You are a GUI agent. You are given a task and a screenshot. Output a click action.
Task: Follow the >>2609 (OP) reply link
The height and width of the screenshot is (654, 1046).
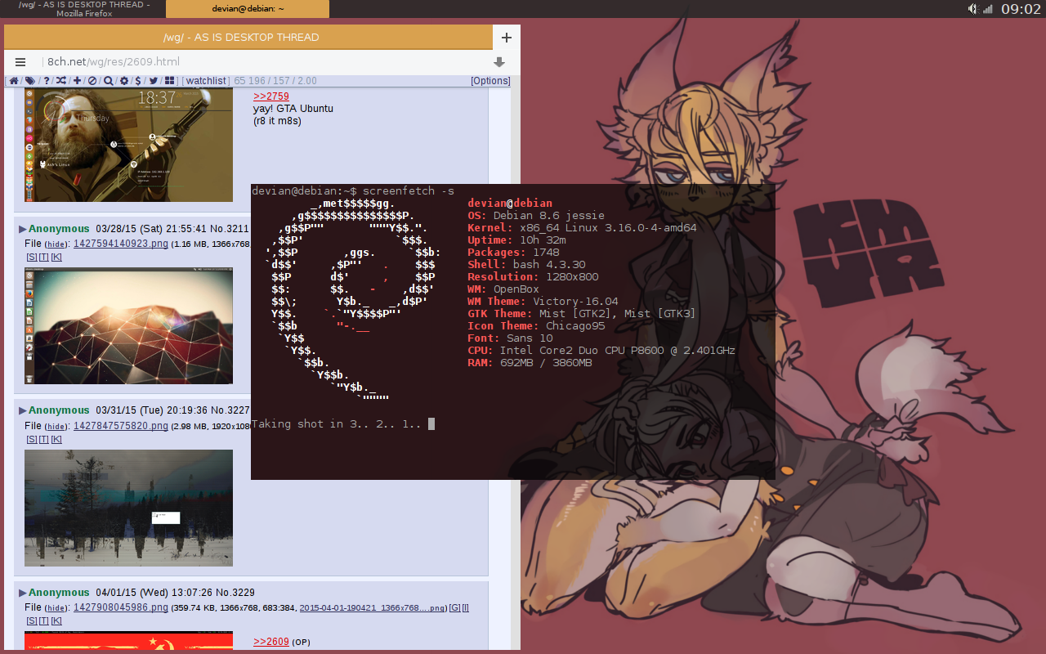(271, 642)
